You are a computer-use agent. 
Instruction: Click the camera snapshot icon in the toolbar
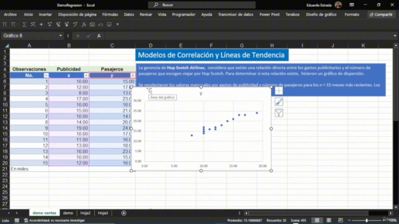92,25
